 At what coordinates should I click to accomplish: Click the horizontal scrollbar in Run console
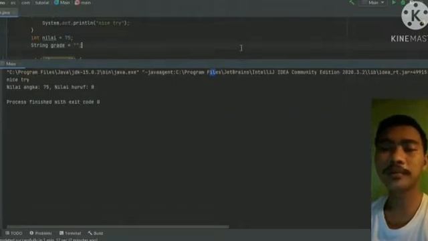point(118,227)
